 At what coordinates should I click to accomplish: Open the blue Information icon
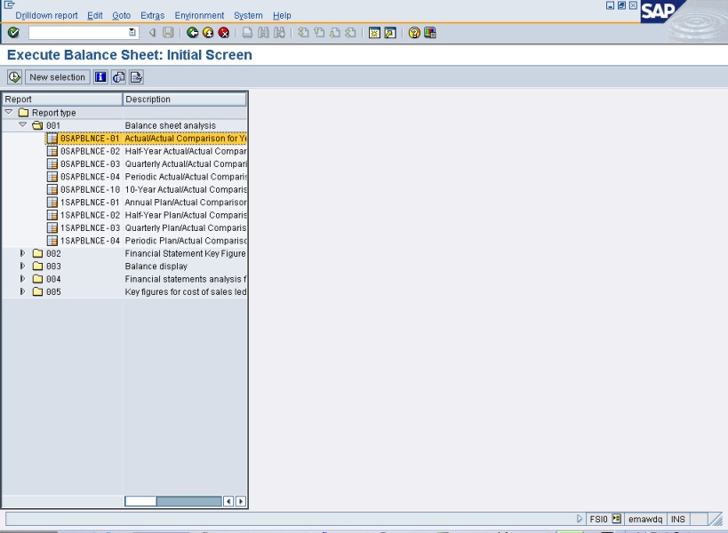(x=100, y=77)
